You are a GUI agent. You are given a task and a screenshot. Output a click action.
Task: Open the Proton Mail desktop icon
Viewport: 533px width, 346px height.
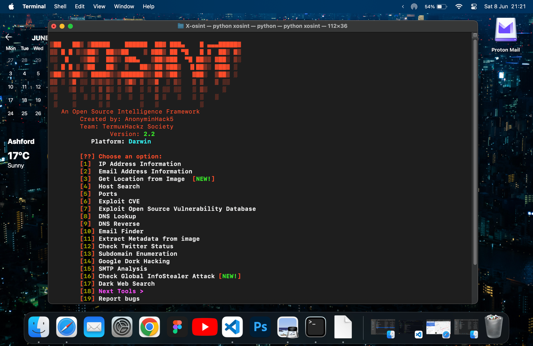point(506,30)
